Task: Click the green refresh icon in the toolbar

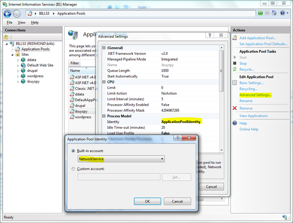Action: 260,13
